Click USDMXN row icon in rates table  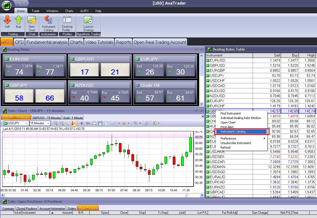[208, 167]
